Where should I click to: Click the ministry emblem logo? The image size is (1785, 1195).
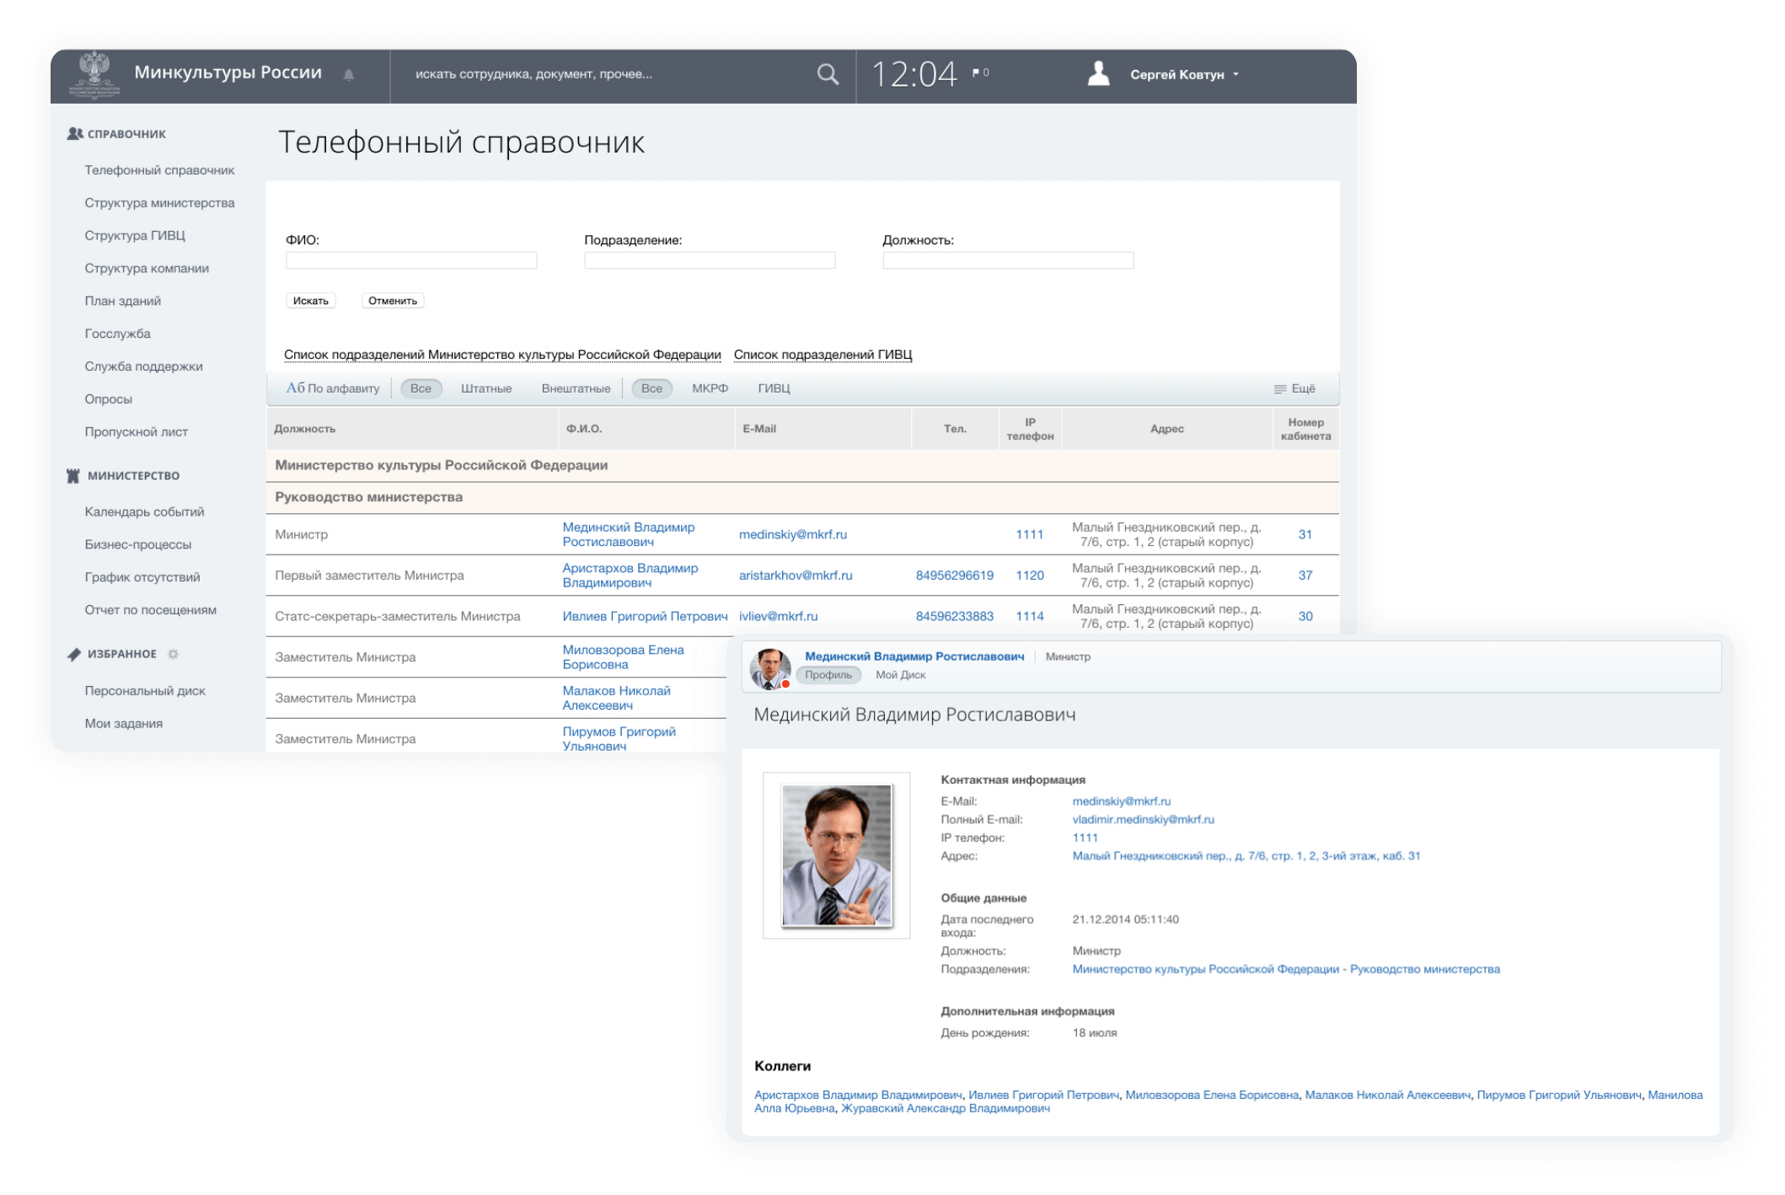[x=94, y=75]
